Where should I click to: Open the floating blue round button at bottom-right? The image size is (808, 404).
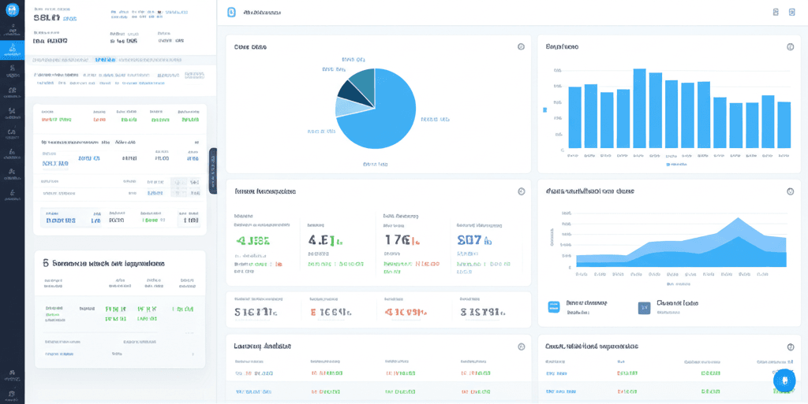point(784,380)
